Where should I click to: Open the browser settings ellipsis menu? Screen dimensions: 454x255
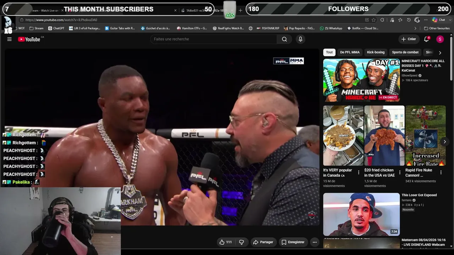coord(426,20)
